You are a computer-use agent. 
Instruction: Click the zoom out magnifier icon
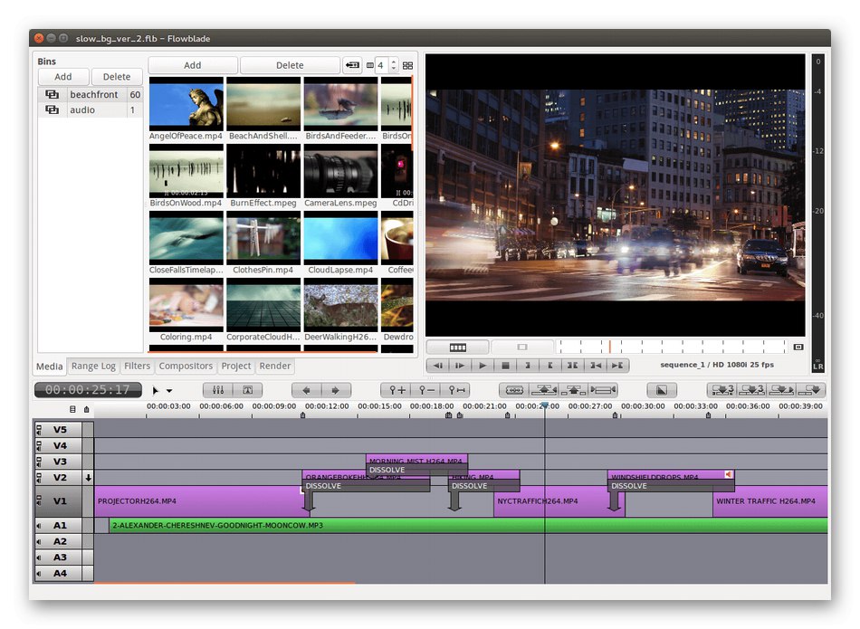[426, 390]
